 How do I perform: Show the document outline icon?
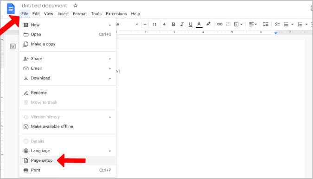tap(13, 46)
